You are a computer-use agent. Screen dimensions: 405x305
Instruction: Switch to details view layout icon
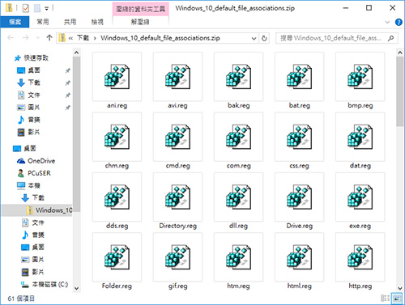(385, 299)
